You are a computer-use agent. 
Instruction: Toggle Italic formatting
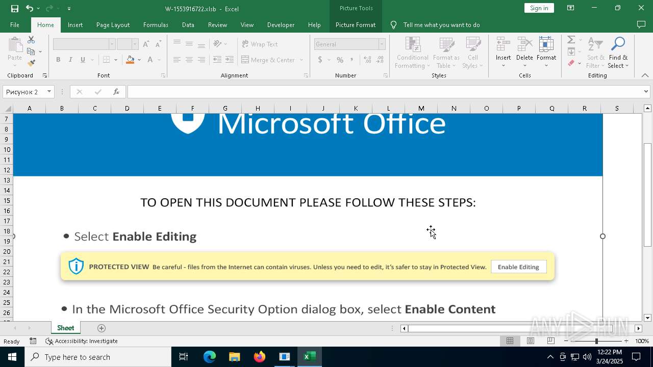click(x=70, y=60)
